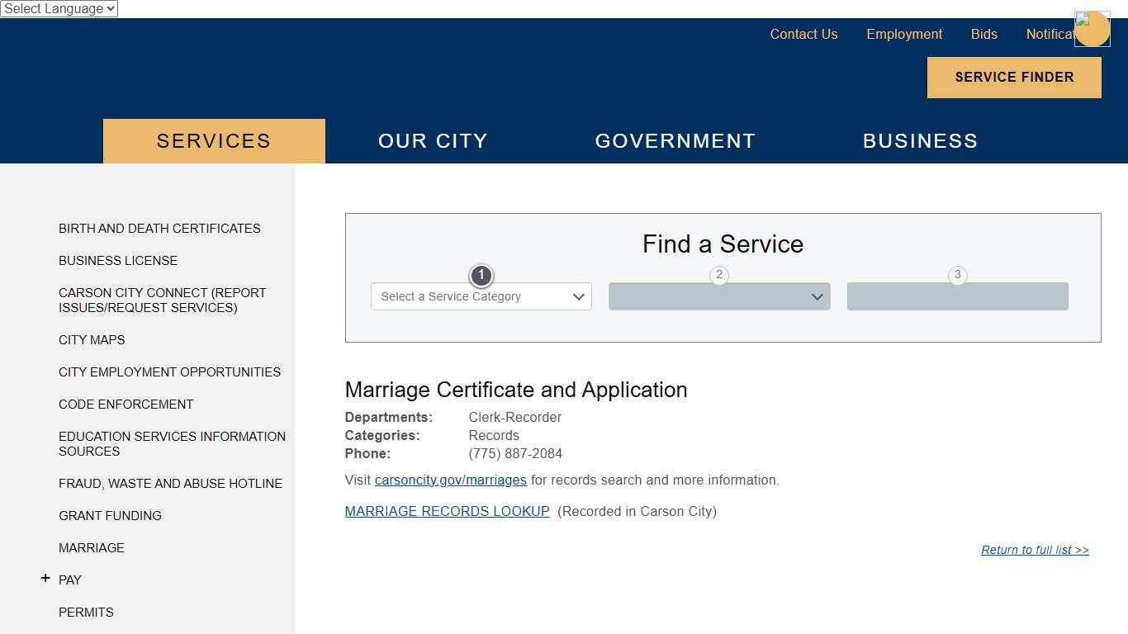Click the SERVICE FINDER button
This screenshot has width=1128, height=634.
(x=1014, y=77)
